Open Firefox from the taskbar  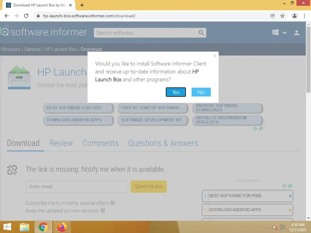coord(62,227)
